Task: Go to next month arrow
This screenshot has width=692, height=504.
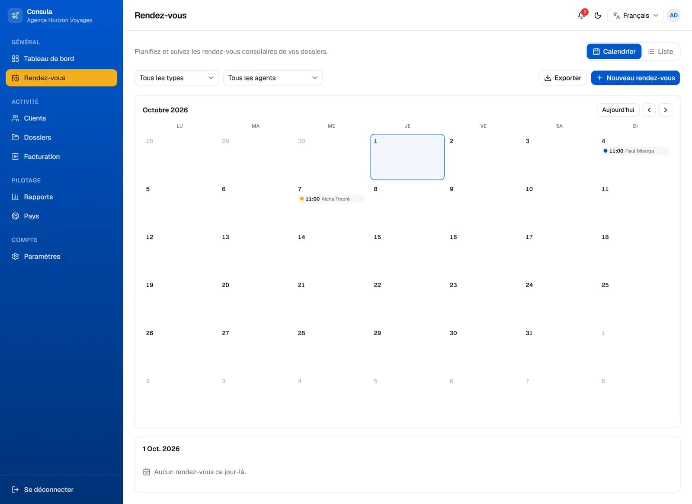Action: coord(665,110)
